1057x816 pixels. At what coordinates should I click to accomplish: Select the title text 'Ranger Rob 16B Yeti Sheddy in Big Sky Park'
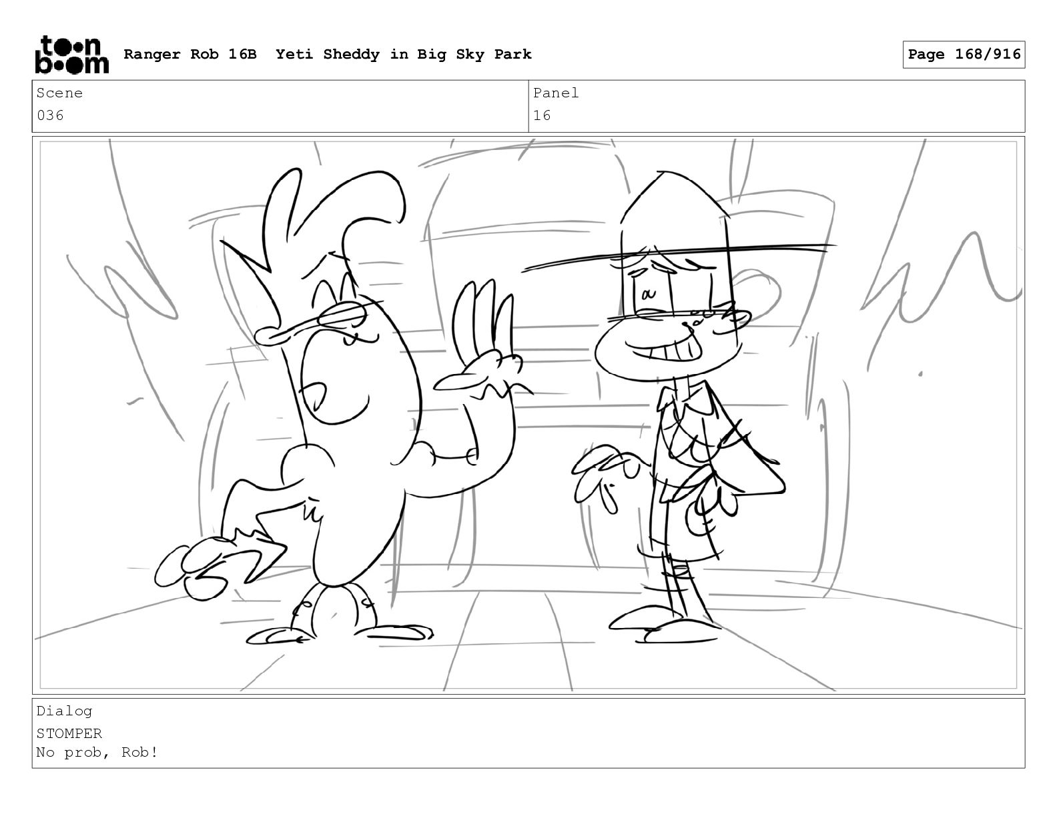click(x=328, y=54)
